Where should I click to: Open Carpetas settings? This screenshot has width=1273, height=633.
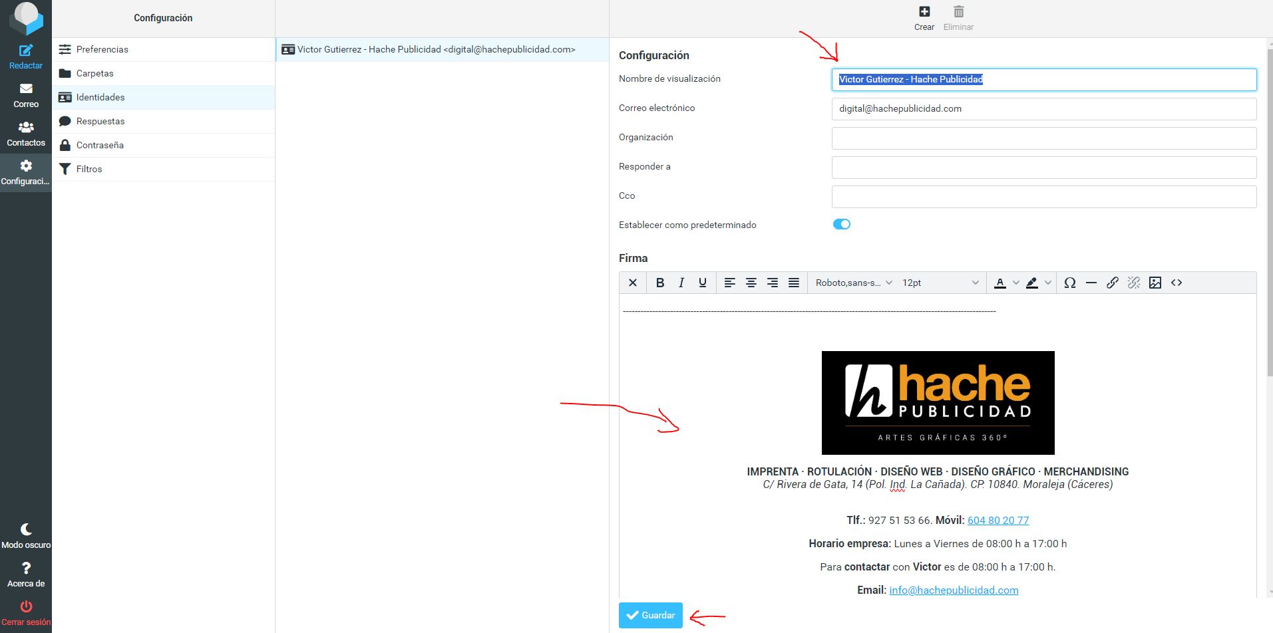[163, 74]
